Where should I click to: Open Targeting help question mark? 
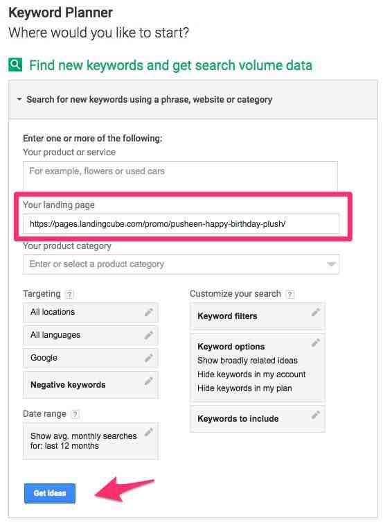coord(69,294)
